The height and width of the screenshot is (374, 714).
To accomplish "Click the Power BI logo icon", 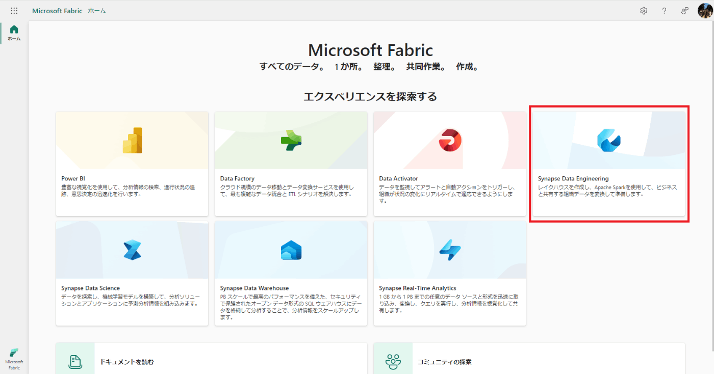I will click(132, 140).
